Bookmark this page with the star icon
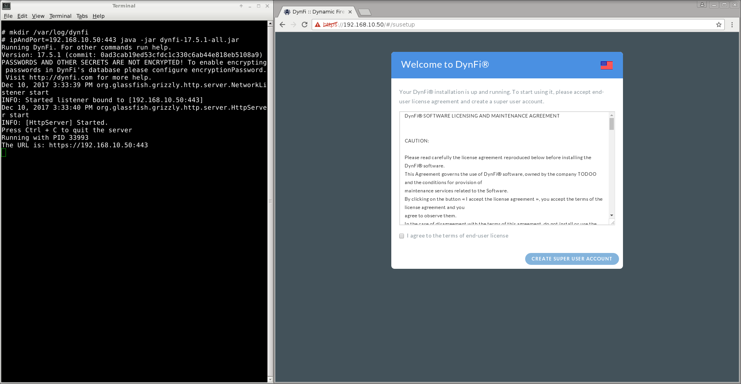 point(719,25)
